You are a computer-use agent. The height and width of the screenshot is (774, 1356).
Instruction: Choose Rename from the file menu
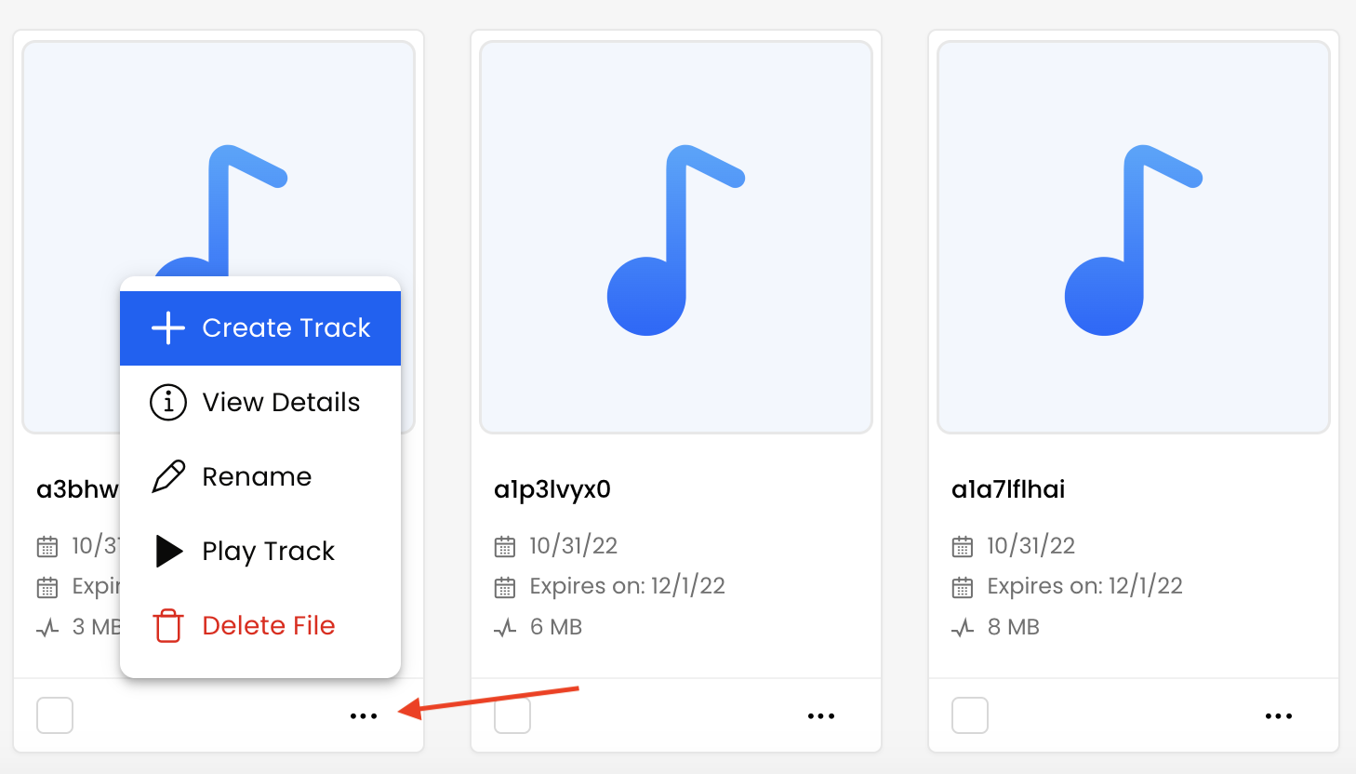(260, 477)
